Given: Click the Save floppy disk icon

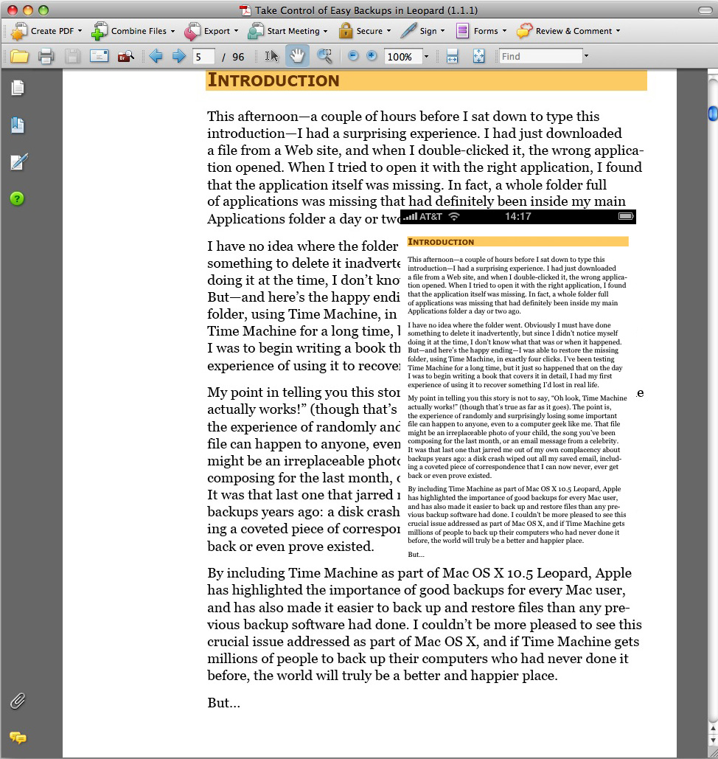Looking at the screenshot, I should (x=72, y=57).
